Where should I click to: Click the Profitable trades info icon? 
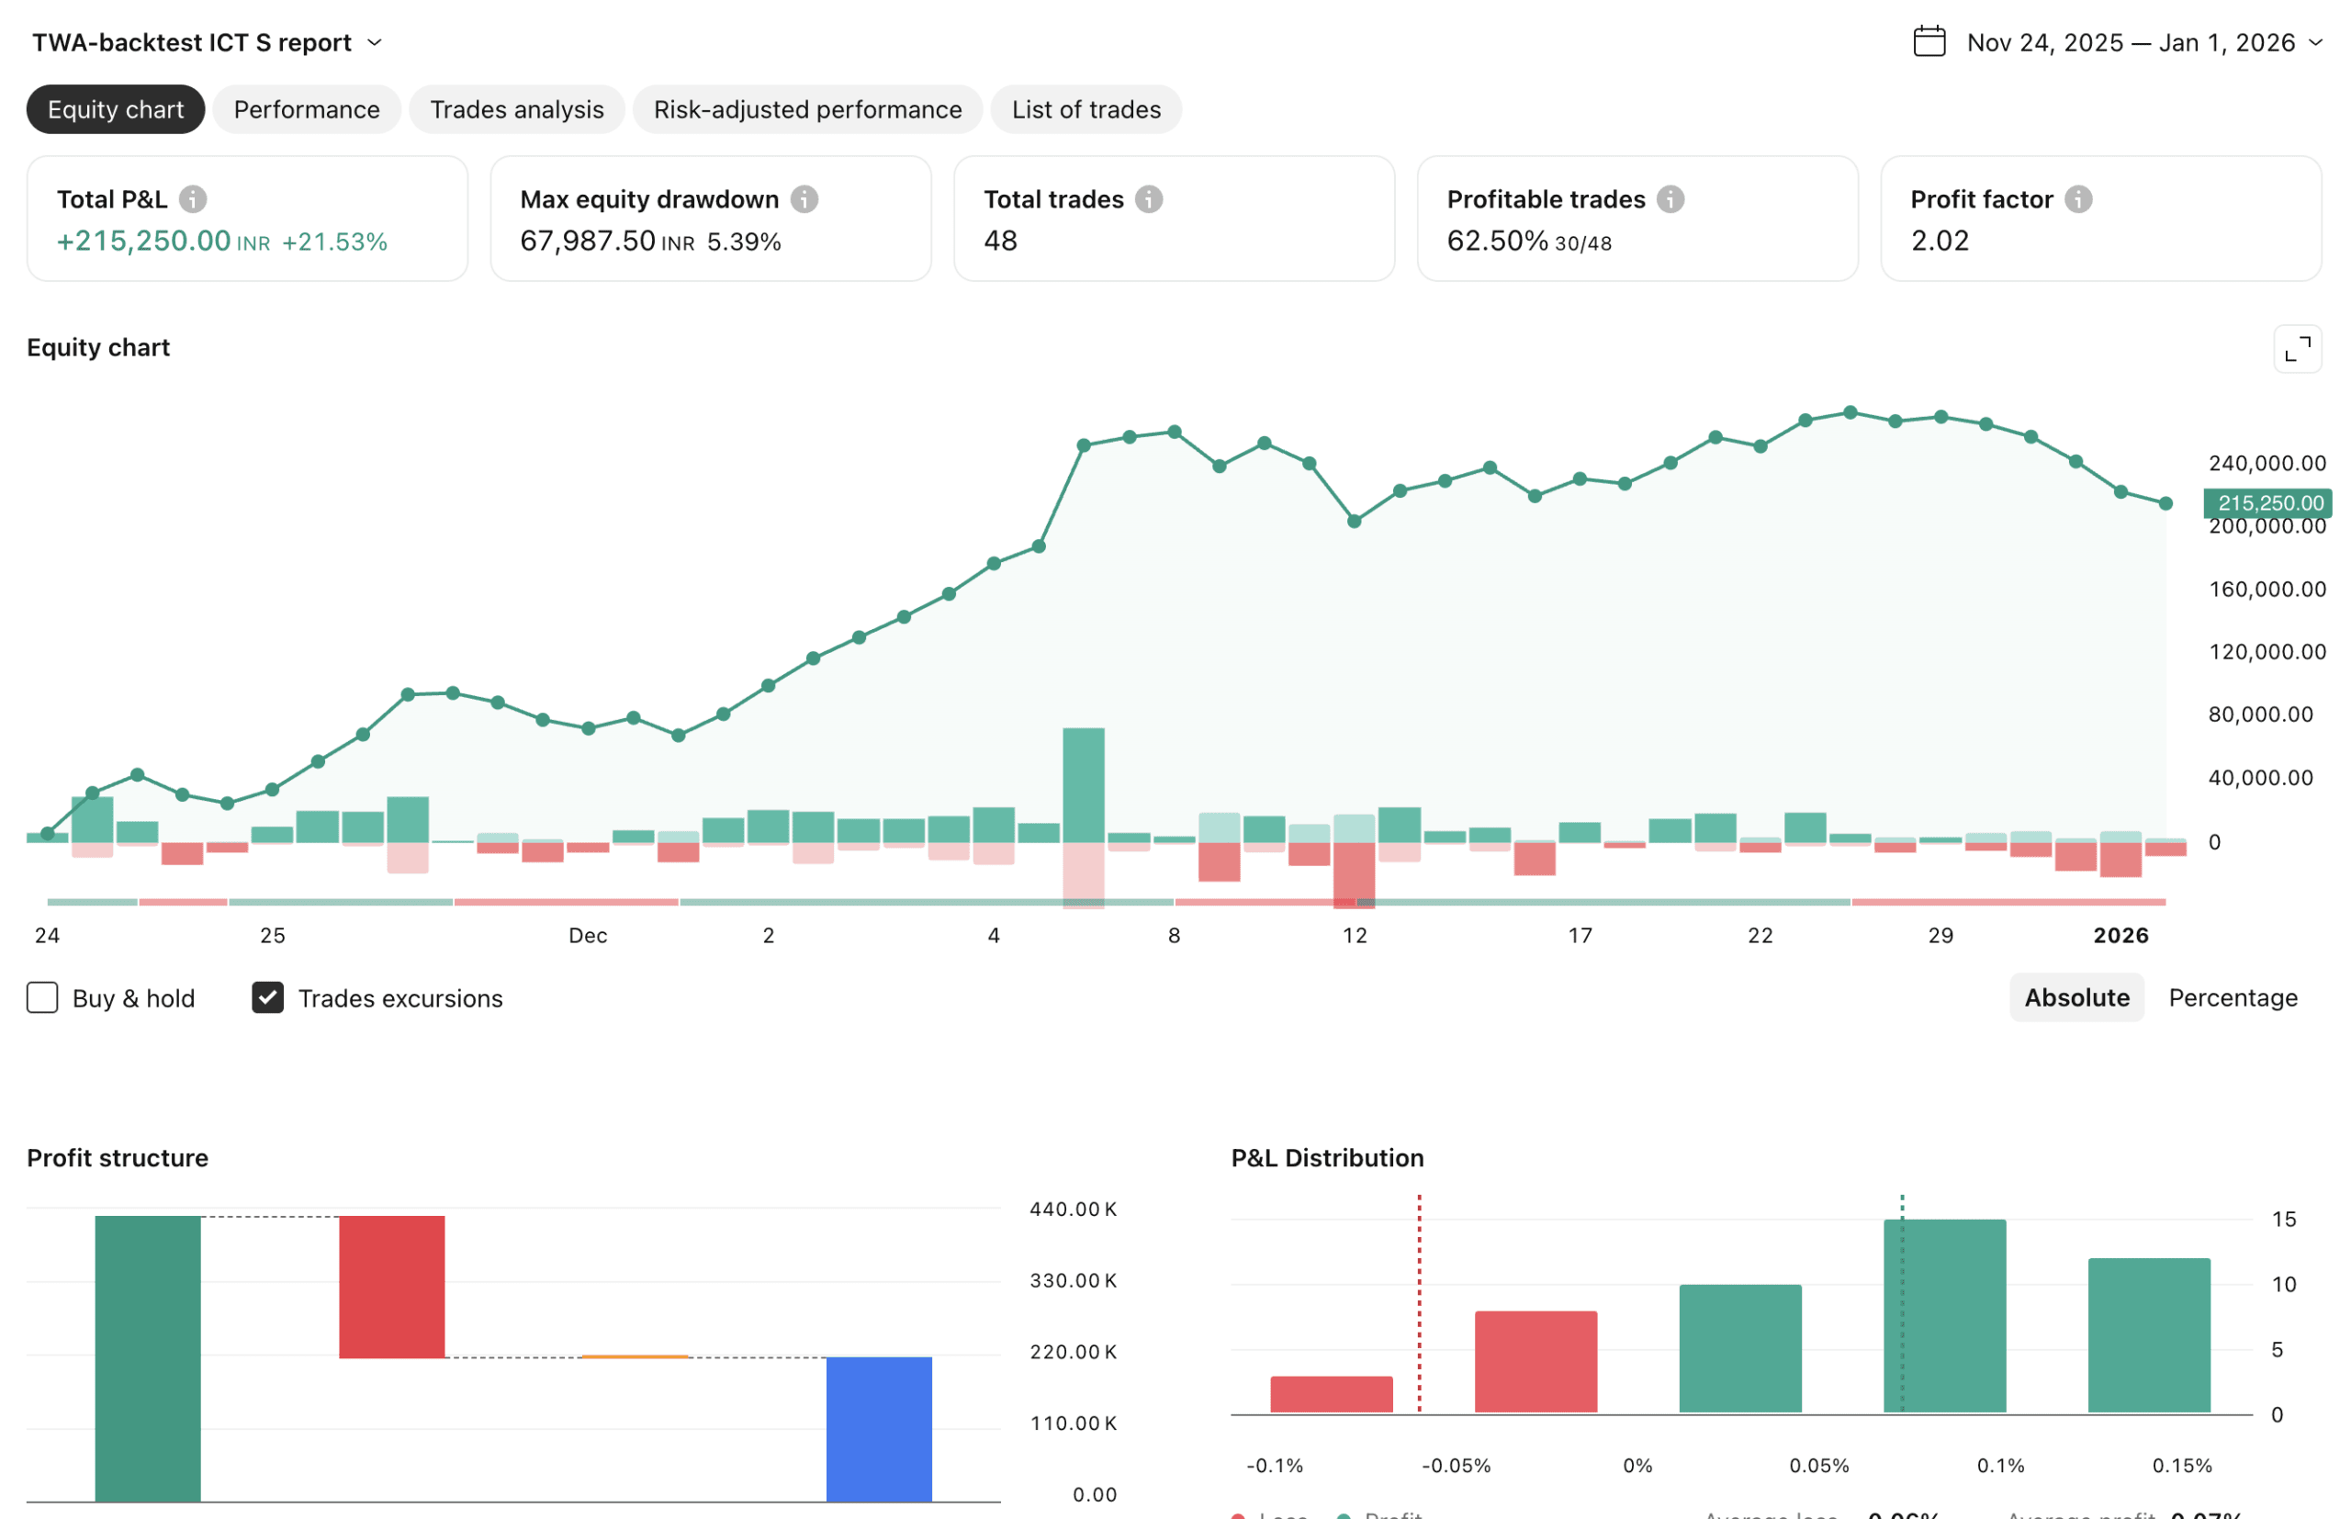click(x=1670, y=199)
